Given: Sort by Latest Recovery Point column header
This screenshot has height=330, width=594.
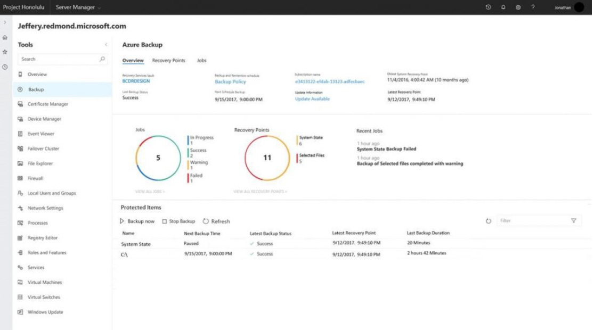Looking at the screenshot, I should pos(354,233).
